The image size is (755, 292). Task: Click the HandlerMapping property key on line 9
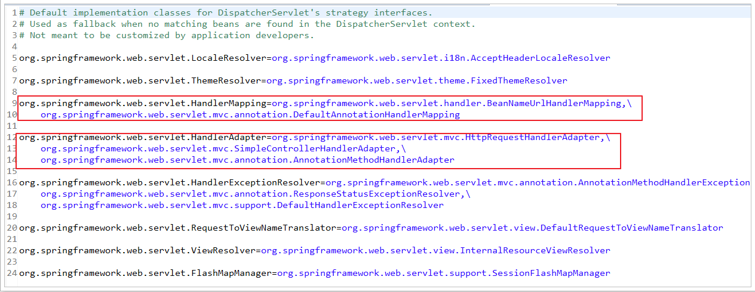pos(143,103)
